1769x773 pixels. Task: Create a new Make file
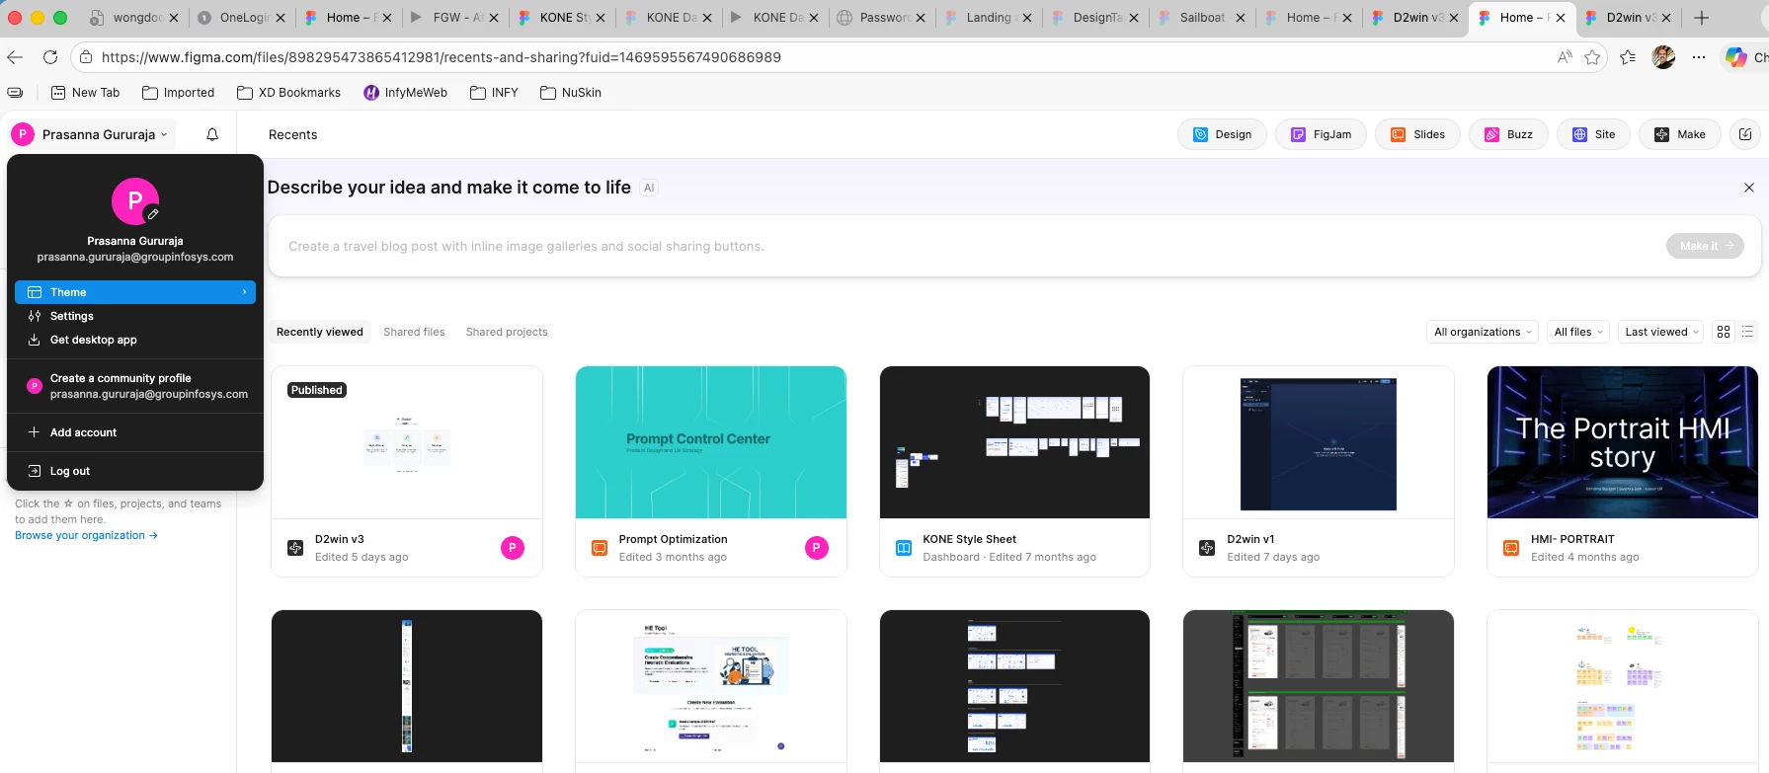pyautogui.click(x=1679, y=134)
